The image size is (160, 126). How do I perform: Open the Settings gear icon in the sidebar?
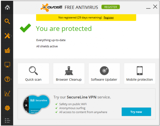tap(7, 108)
